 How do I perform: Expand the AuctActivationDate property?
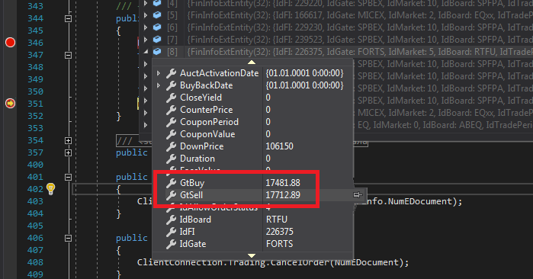pos(159,73)
